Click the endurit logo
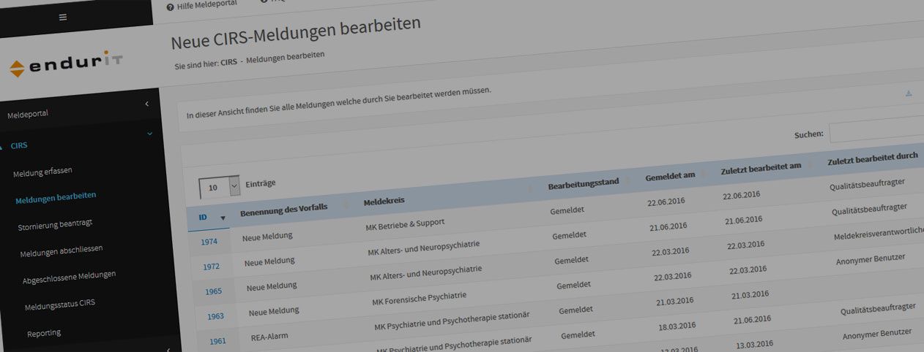Image resolution: width=924 pixels, height=352 pixels. 66,66
